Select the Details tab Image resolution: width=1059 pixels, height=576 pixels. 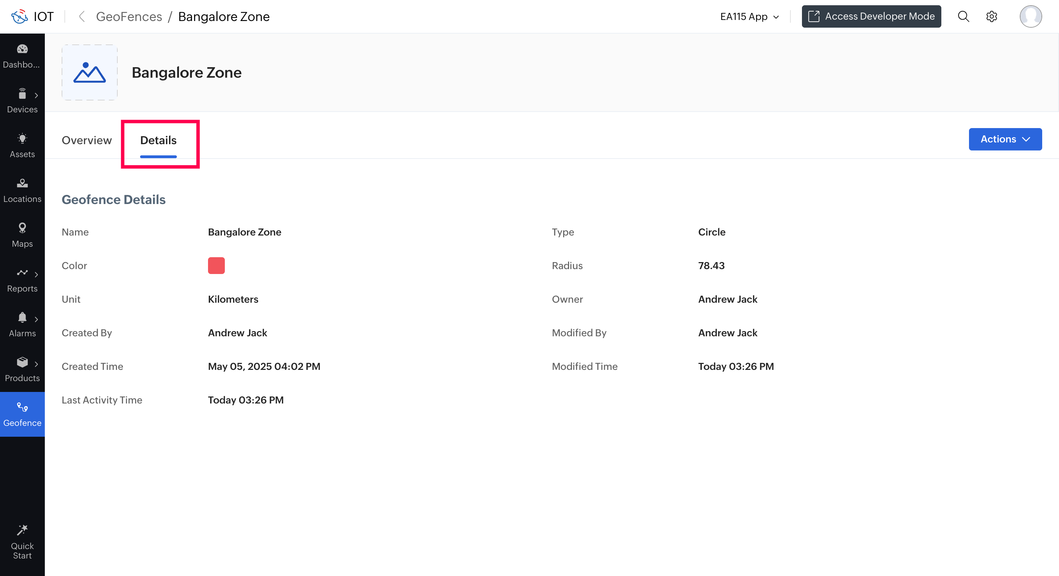coord(158,140)
